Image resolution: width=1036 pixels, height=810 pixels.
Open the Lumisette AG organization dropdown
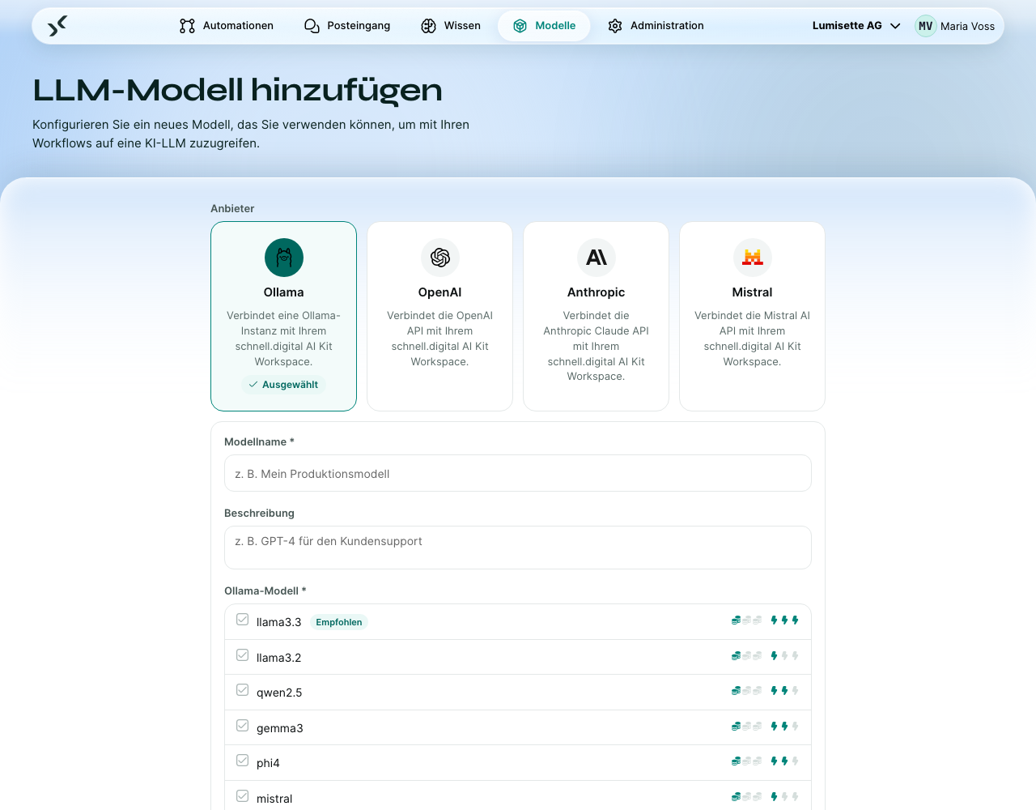(856, 26)
